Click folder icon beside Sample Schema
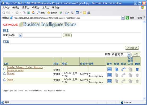 coord(5,69)
